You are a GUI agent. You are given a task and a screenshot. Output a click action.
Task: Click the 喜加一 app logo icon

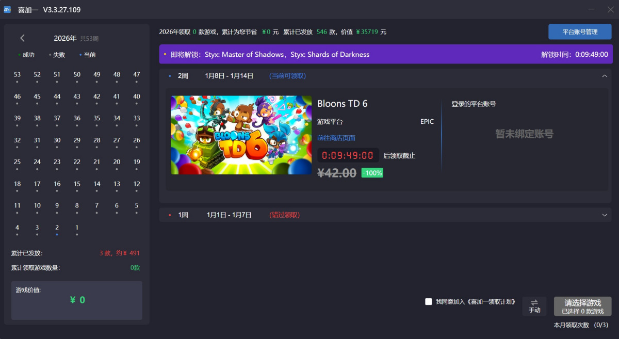pos(7,10)
